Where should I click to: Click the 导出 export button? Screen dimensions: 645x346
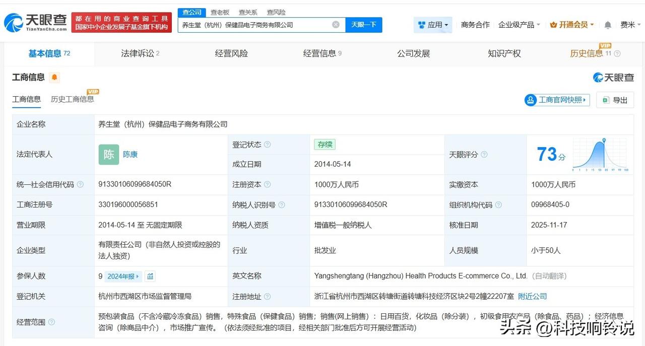[615, 100]
